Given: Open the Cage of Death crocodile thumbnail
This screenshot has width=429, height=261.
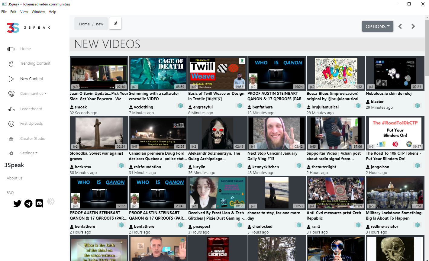Looking at the screenshot, I should pyautogui.click(x=158, y=74).
